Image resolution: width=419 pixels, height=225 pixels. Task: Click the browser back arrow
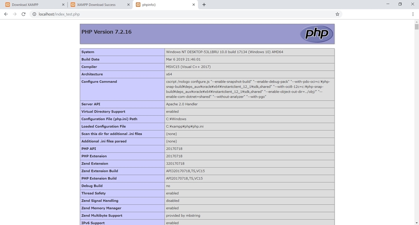[6, 14]
